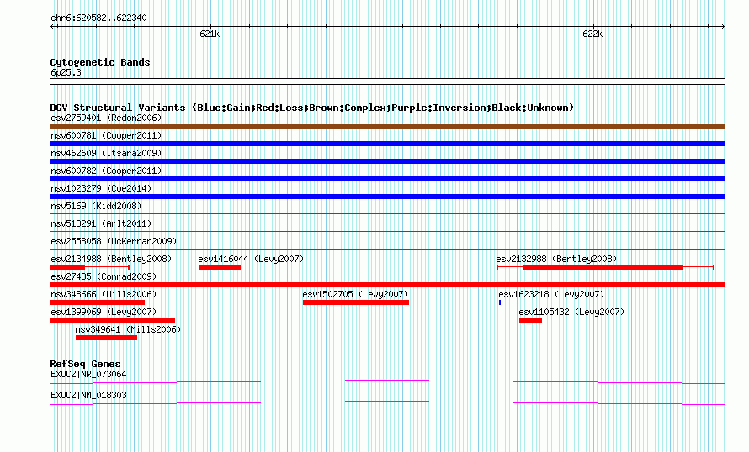This screenshot has width=749, height=452.
Task: Select the 6p25.3 band label
Action: click(x=66, y=72)
